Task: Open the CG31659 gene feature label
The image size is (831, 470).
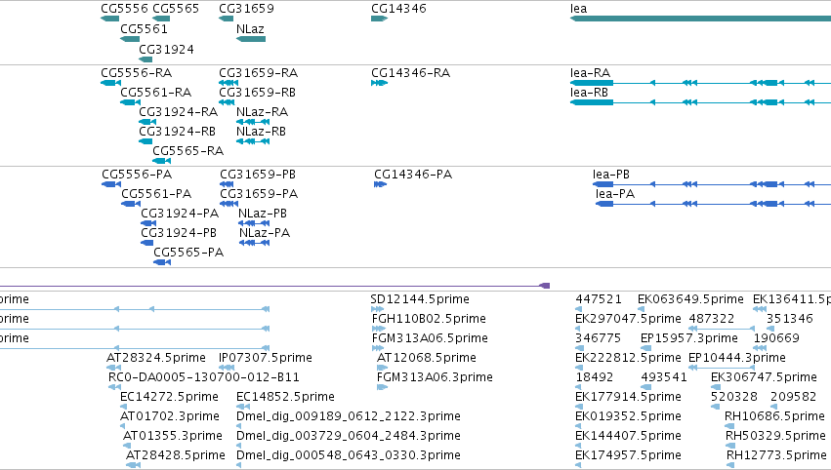Action: (246, 9)
